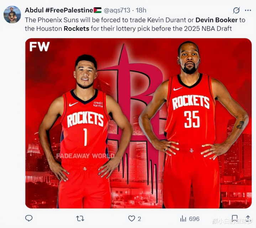Image resolution: width=256 pixels, height=228 pixels.
Task: Open Abdul's profile avatar picture
Action: click(12, 15)
